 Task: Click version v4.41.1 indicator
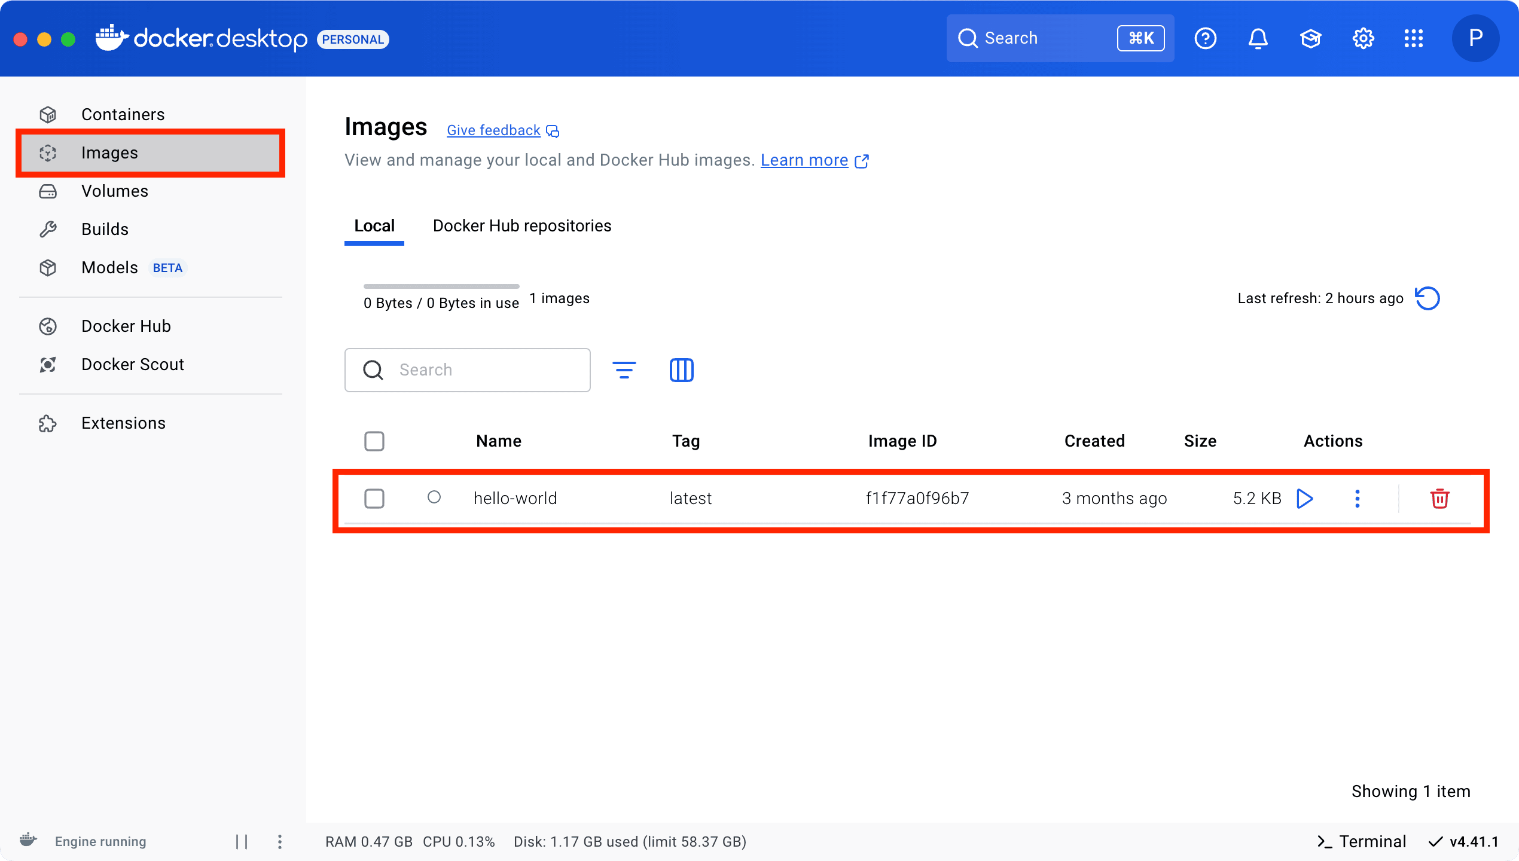(x=1464, y=842)
